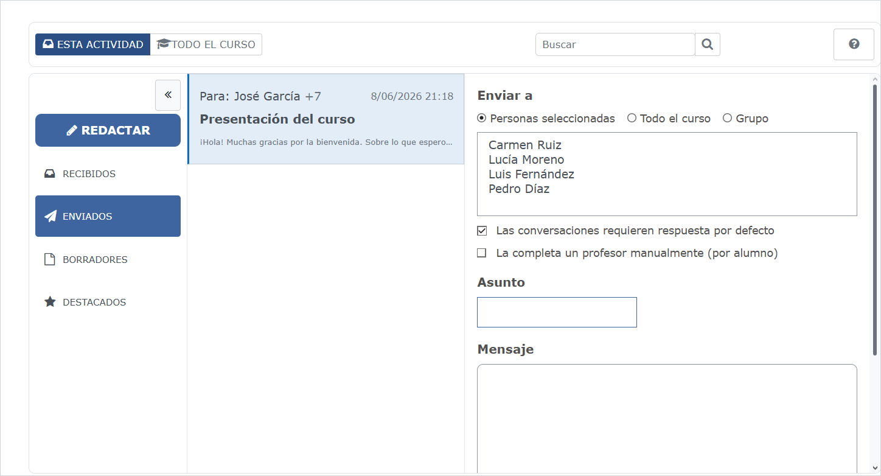881x476 pixels.
Task: Open Borradores folder
Action: pyautogui.click(x=108, y=259)
